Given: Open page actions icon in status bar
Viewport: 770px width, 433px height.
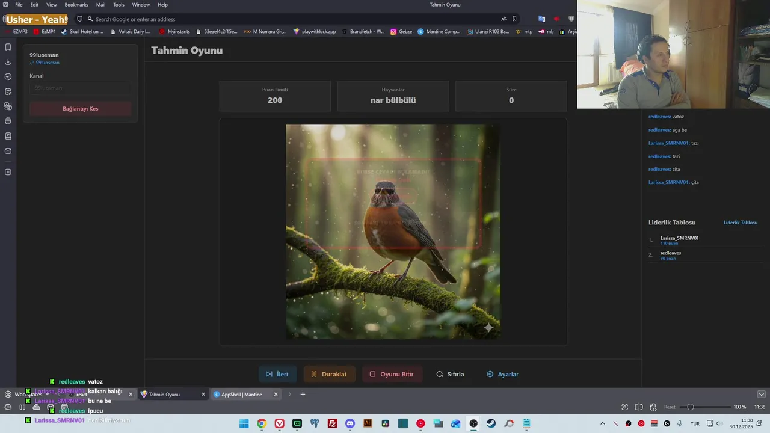Looking at the screenshot, I should (x=653, y=407).
